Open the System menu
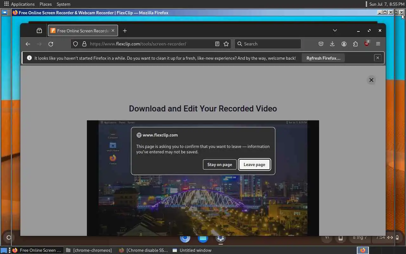 pyautogui.click(x=63, y=4)
